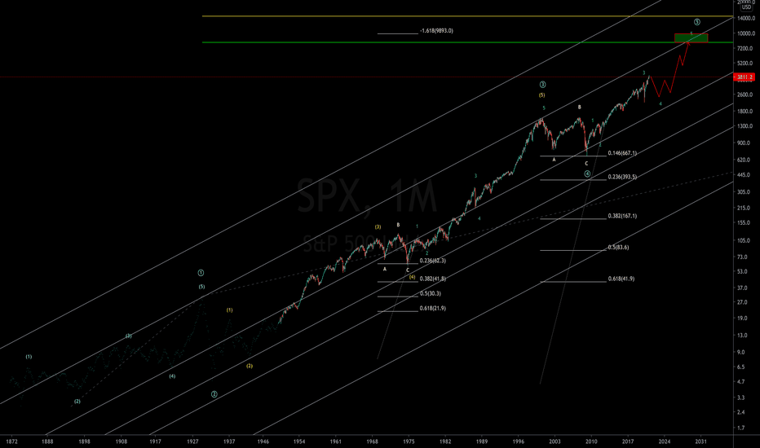Click the 0.5(30.3) Fibonacci level label
This screenshot has width=760, height=448.
pos(431,293)
